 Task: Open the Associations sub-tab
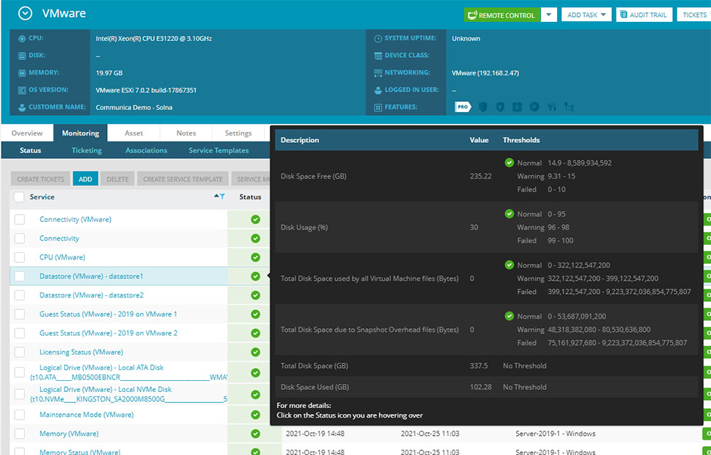tap(147, 150)
